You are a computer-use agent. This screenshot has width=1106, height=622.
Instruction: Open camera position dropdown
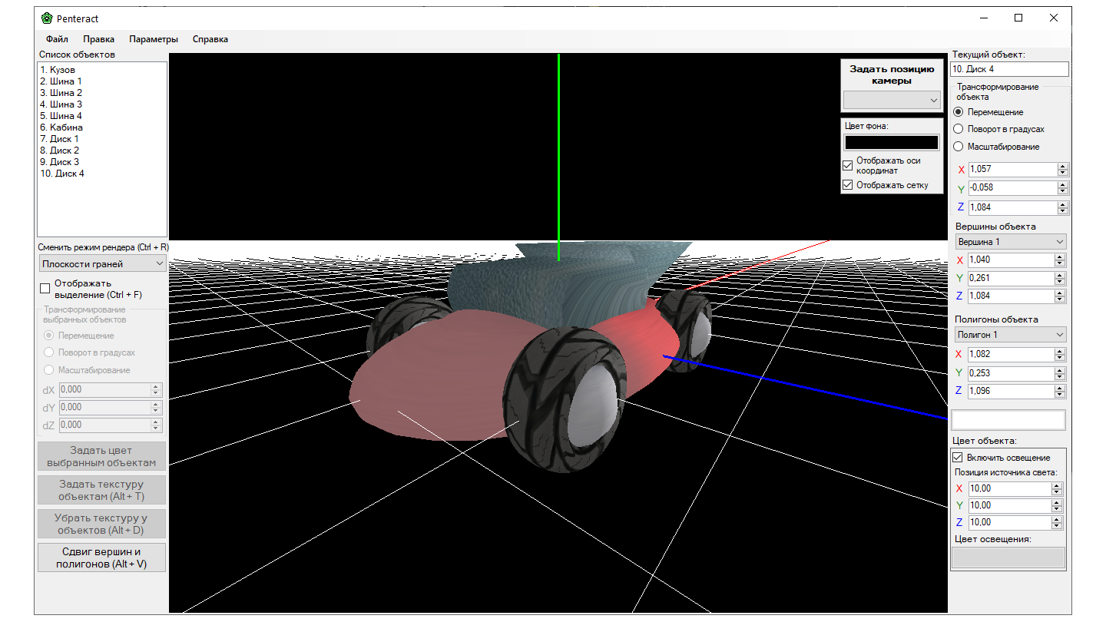(x=892, y=100)
